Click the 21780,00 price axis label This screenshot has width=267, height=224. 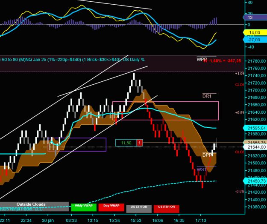coord(257,61)
